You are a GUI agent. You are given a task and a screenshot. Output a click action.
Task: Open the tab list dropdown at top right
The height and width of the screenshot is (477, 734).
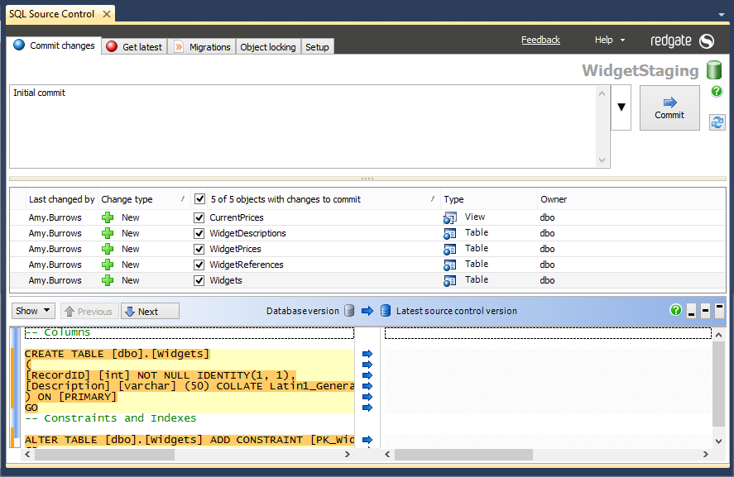[722, 15]
